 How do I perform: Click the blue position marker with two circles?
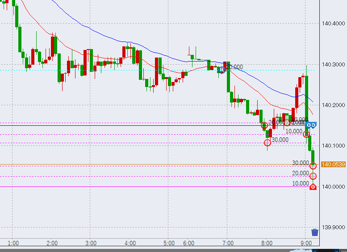[x=312, y=125]
